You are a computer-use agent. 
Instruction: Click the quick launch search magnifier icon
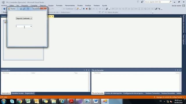[x=170, y=2]
